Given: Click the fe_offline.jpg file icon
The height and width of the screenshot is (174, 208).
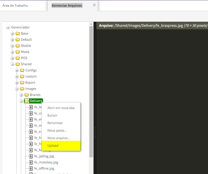Looking at the screenshot, I should (x=31, y=168).
